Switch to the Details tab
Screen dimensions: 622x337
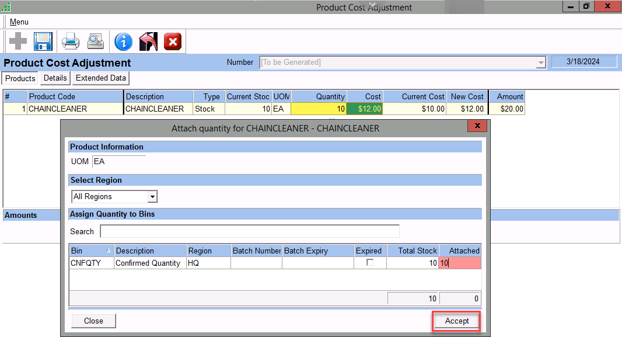(x=55, y=78)
